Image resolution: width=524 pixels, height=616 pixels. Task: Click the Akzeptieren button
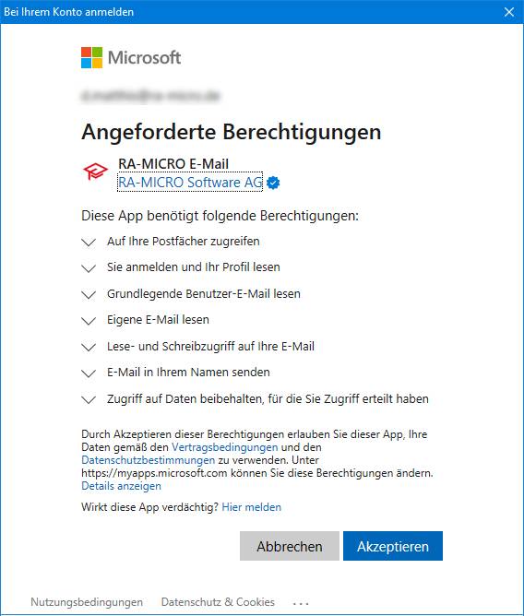(393, 546)
